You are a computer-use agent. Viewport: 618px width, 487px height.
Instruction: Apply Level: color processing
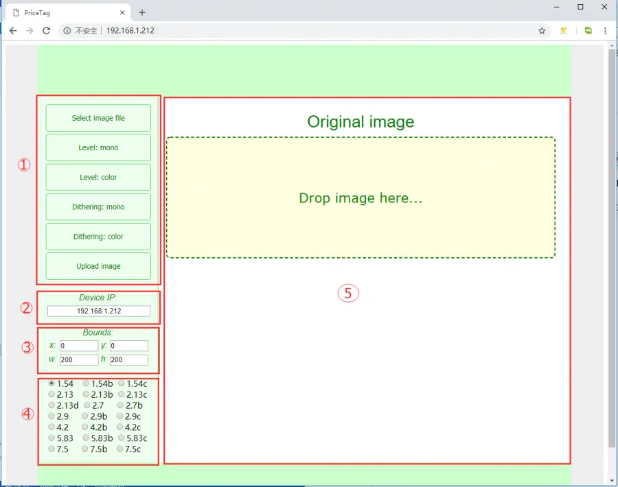pos(98,177)
